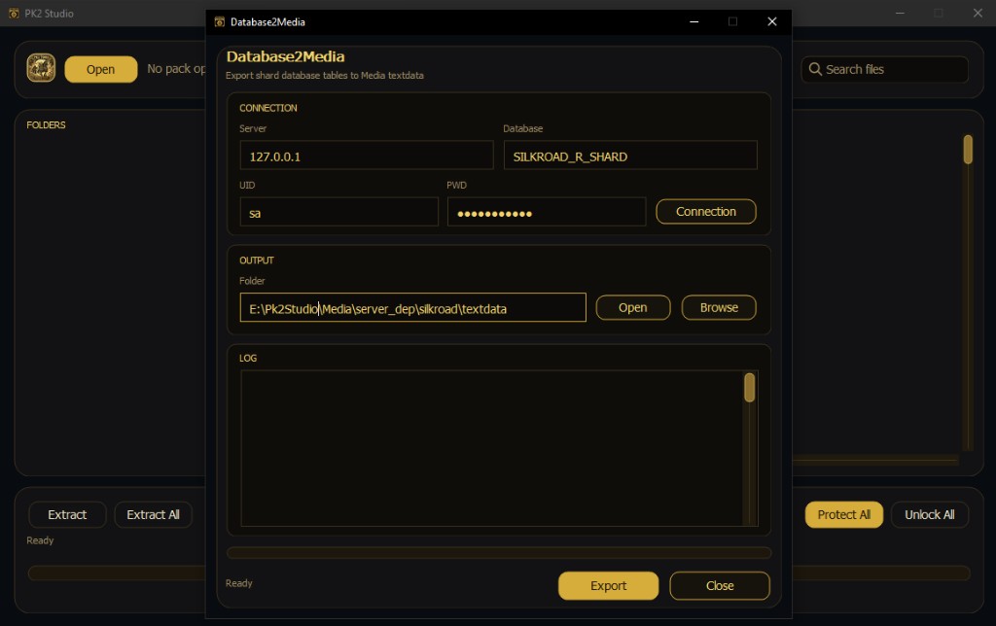996x626 pixels.
Task: Click the Database2Media heading text
Action: point(285,56)
